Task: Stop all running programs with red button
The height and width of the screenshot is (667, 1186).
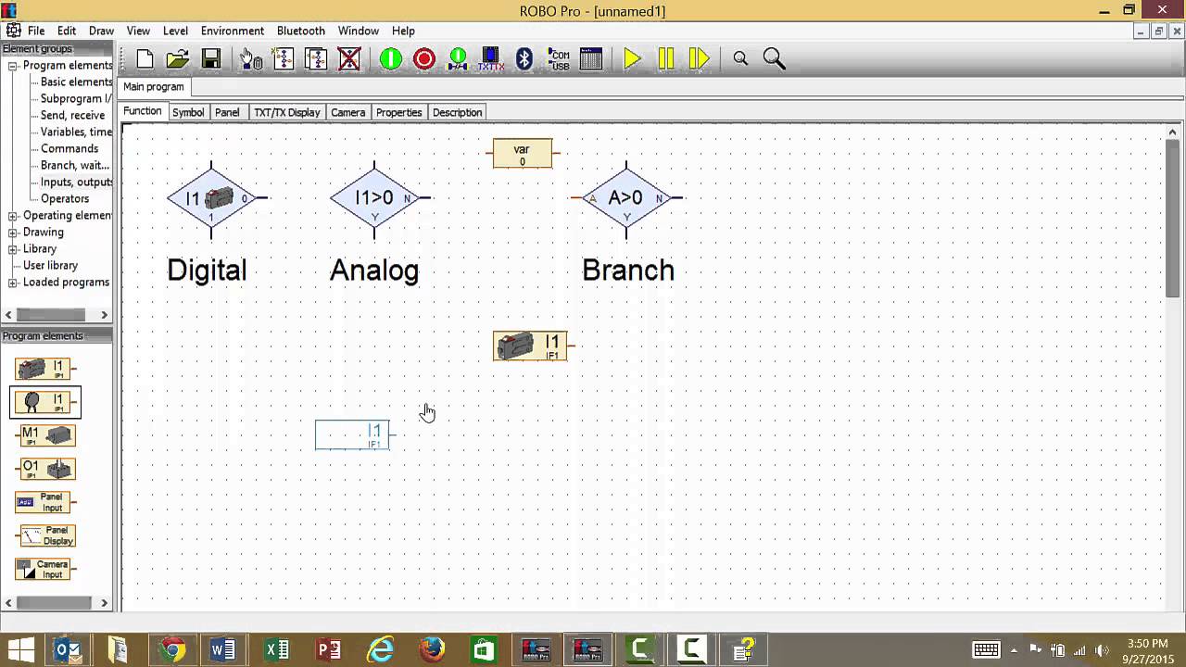Action: pos(424,59)
